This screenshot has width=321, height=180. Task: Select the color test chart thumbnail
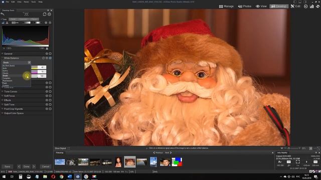click(x=177, y=162)
